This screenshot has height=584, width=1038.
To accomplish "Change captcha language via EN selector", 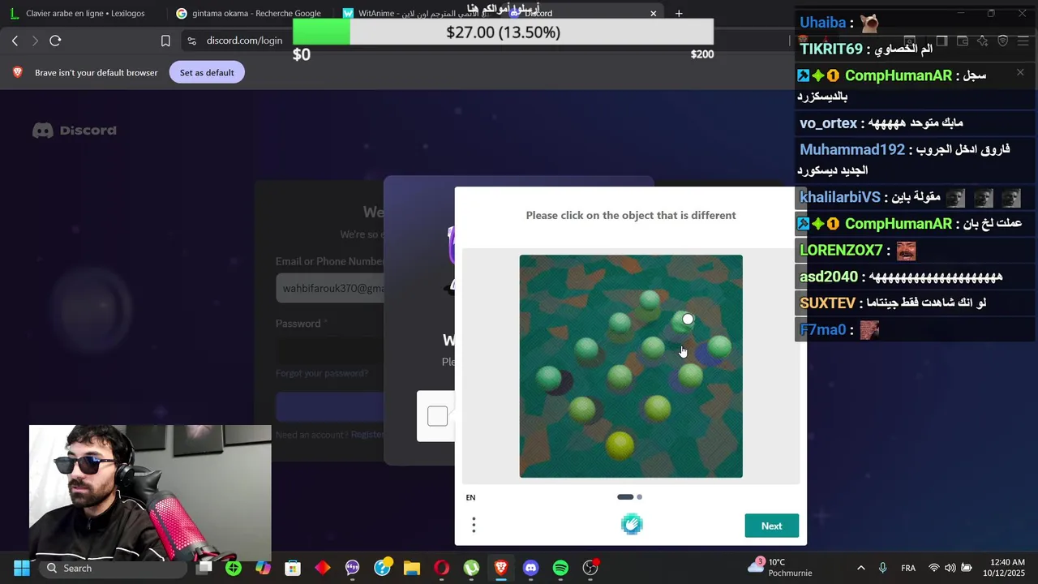I will click(x=470, y=497).
